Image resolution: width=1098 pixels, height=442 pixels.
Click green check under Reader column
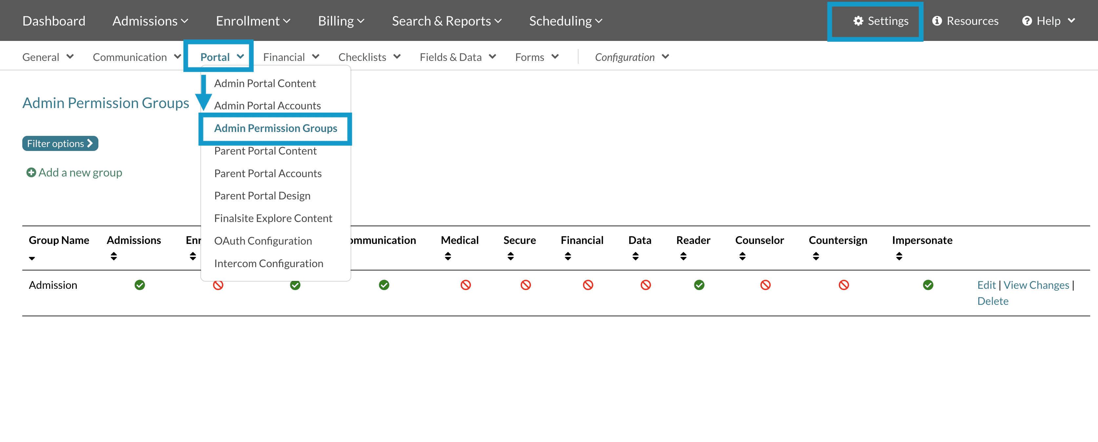point(699,285)
